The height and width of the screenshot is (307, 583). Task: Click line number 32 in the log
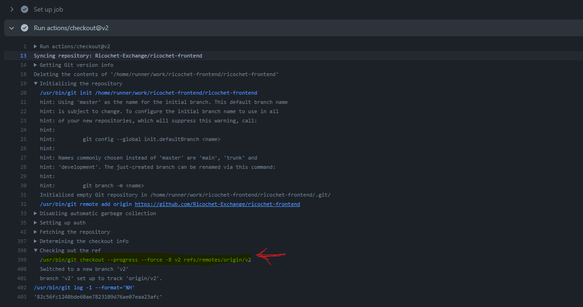tap(23, 204)
